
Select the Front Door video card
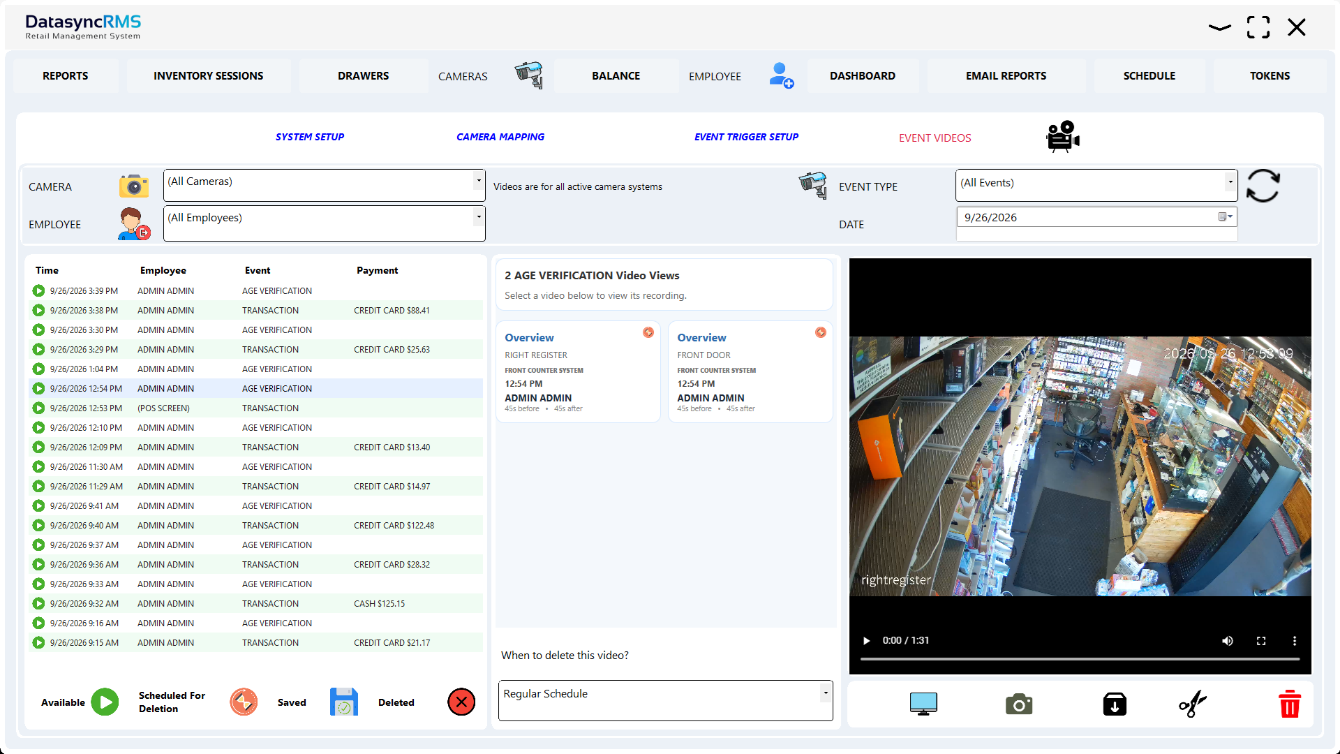(x=750, y=372)
